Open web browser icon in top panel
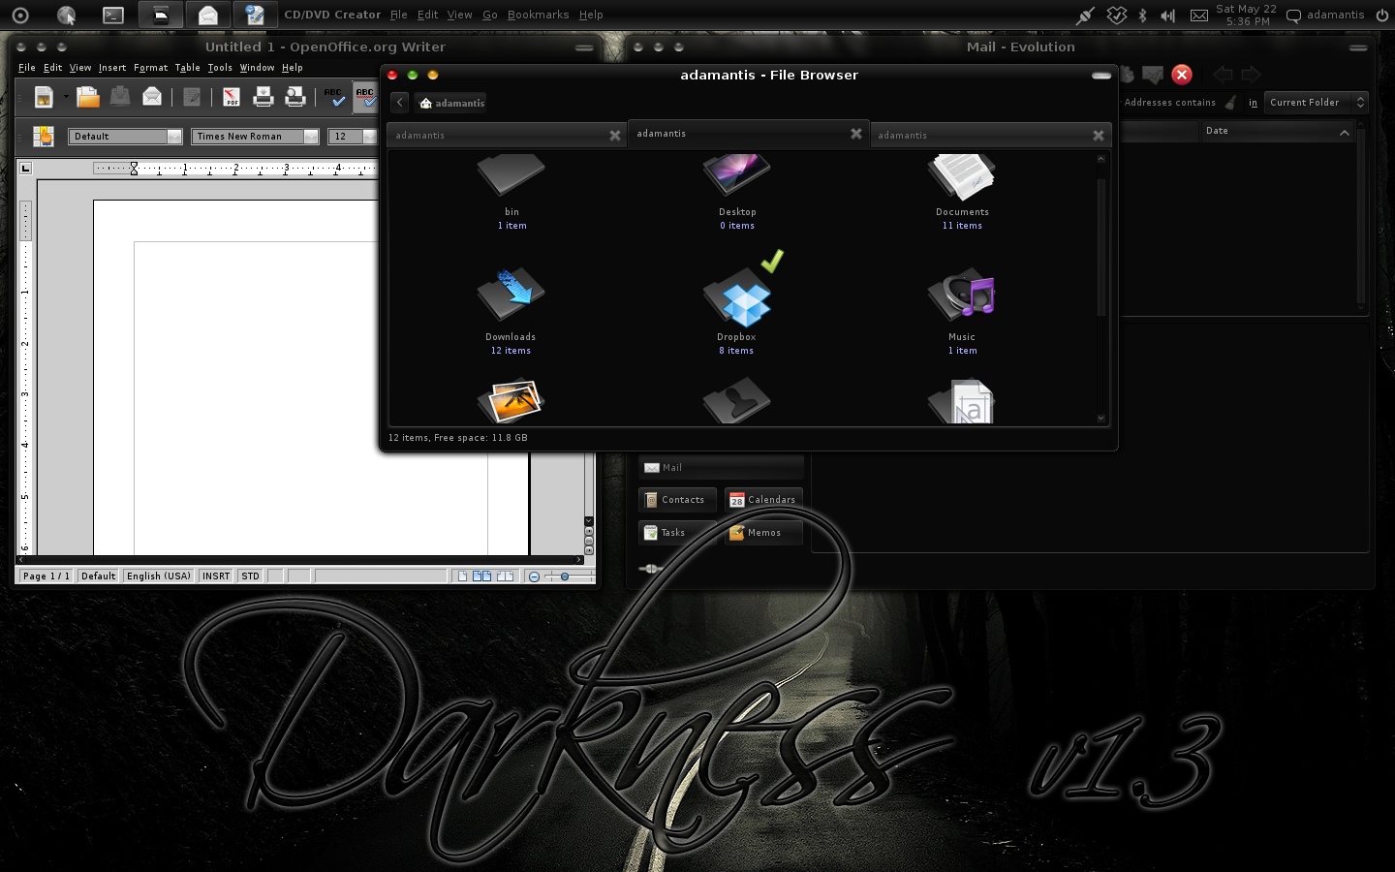The image size is (1395, 872). click(66, 15)
